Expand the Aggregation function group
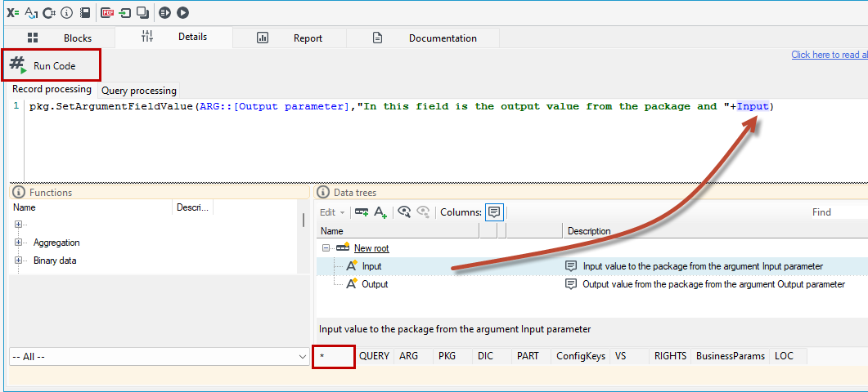The height and width of the screenshot is (392, 868). [18, 243]
